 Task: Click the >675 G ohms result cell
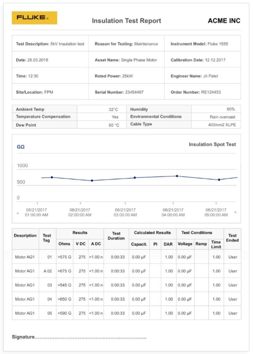click(x=65, y=271)
